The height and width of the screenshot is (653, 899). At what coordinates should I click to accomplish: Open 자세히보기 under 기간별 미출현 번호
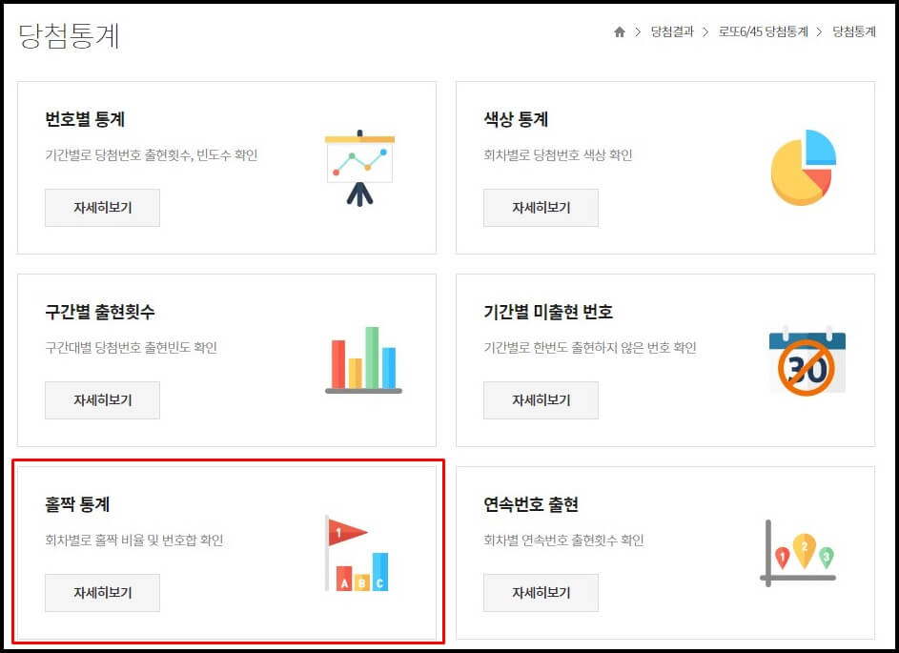541,400
